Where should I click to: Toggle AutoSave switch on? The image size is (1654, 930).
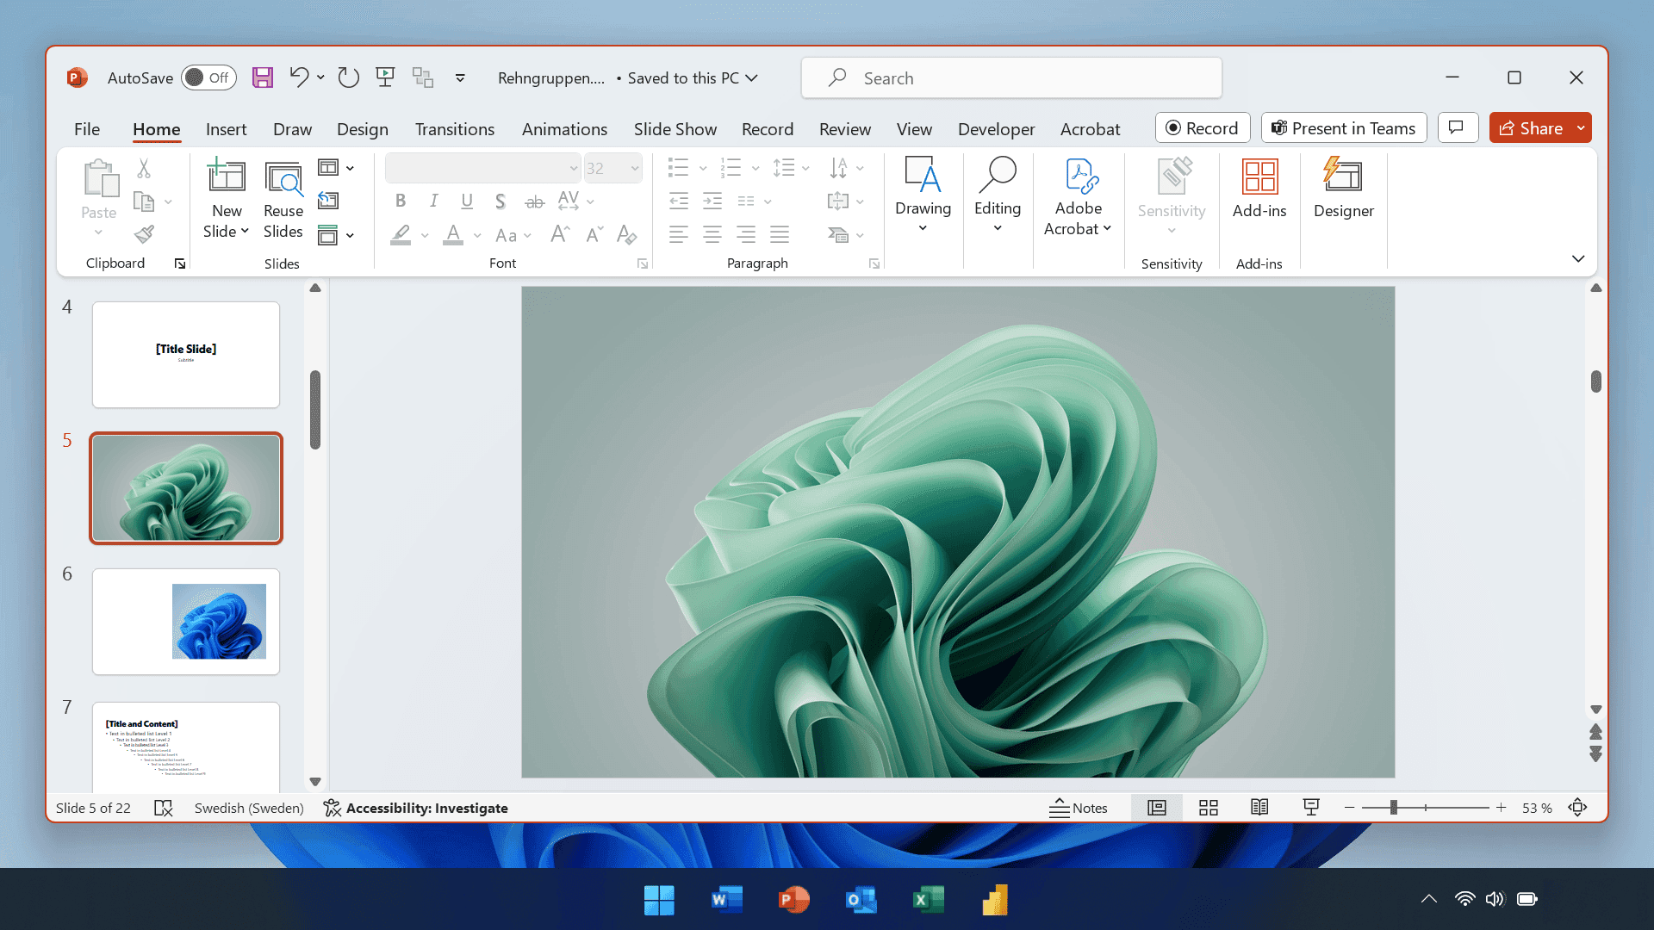point(208,77)
